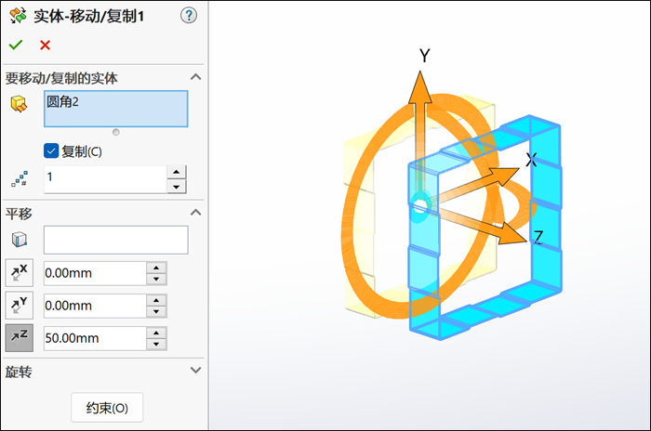
Task: Collapse the 平移 section
Action: pos(195,213)
